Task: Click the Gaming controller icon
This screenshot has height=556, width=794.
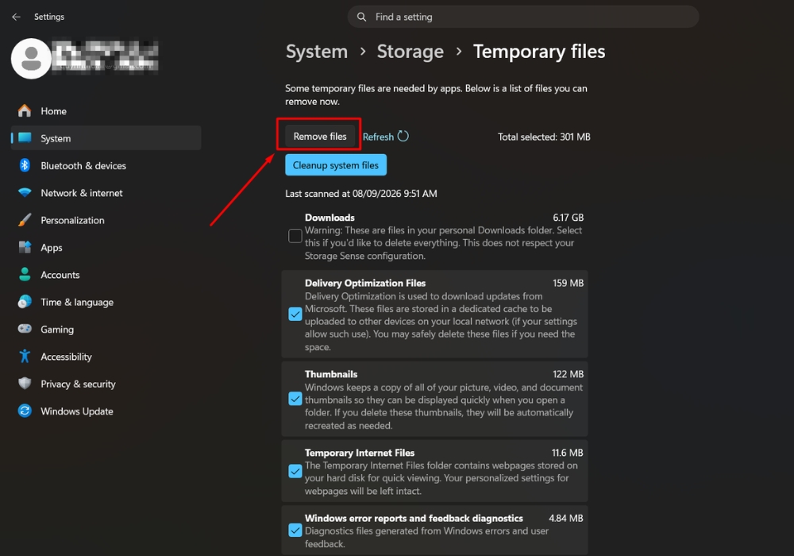Action: [25, 329]
